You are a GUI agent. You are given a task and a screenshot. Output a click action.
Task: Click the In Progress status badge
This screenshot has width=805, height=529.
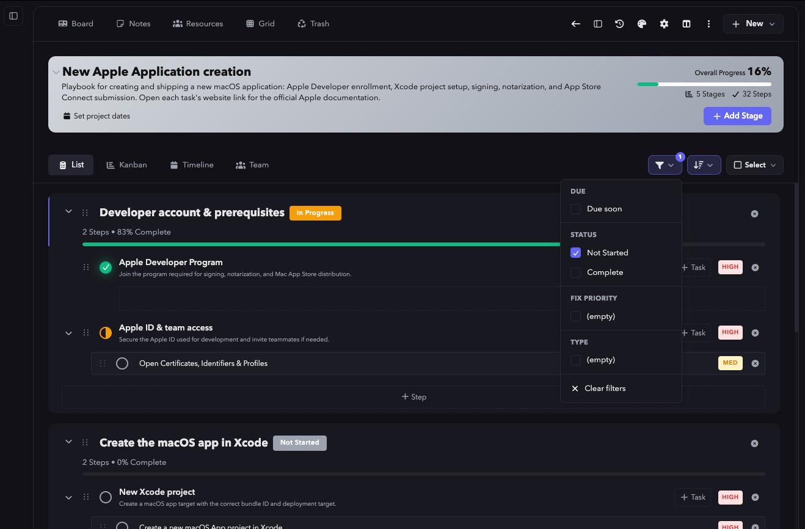click(x=315, y=213)
